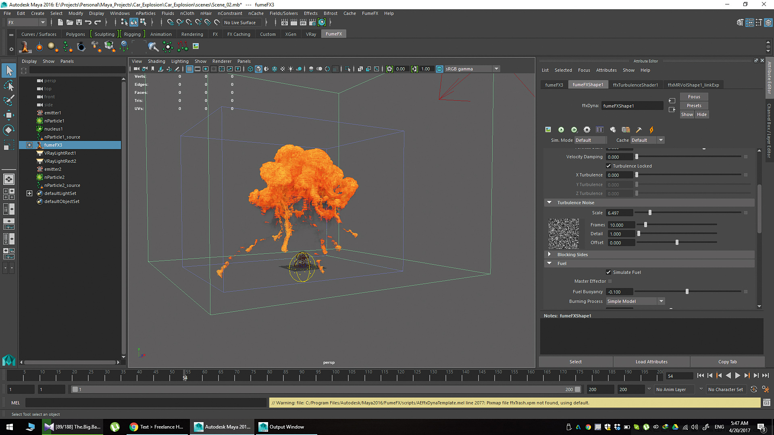Screen dimensions: 774x435
Task: Select the Lasso tool in toolbox
Action: point(9,85)
